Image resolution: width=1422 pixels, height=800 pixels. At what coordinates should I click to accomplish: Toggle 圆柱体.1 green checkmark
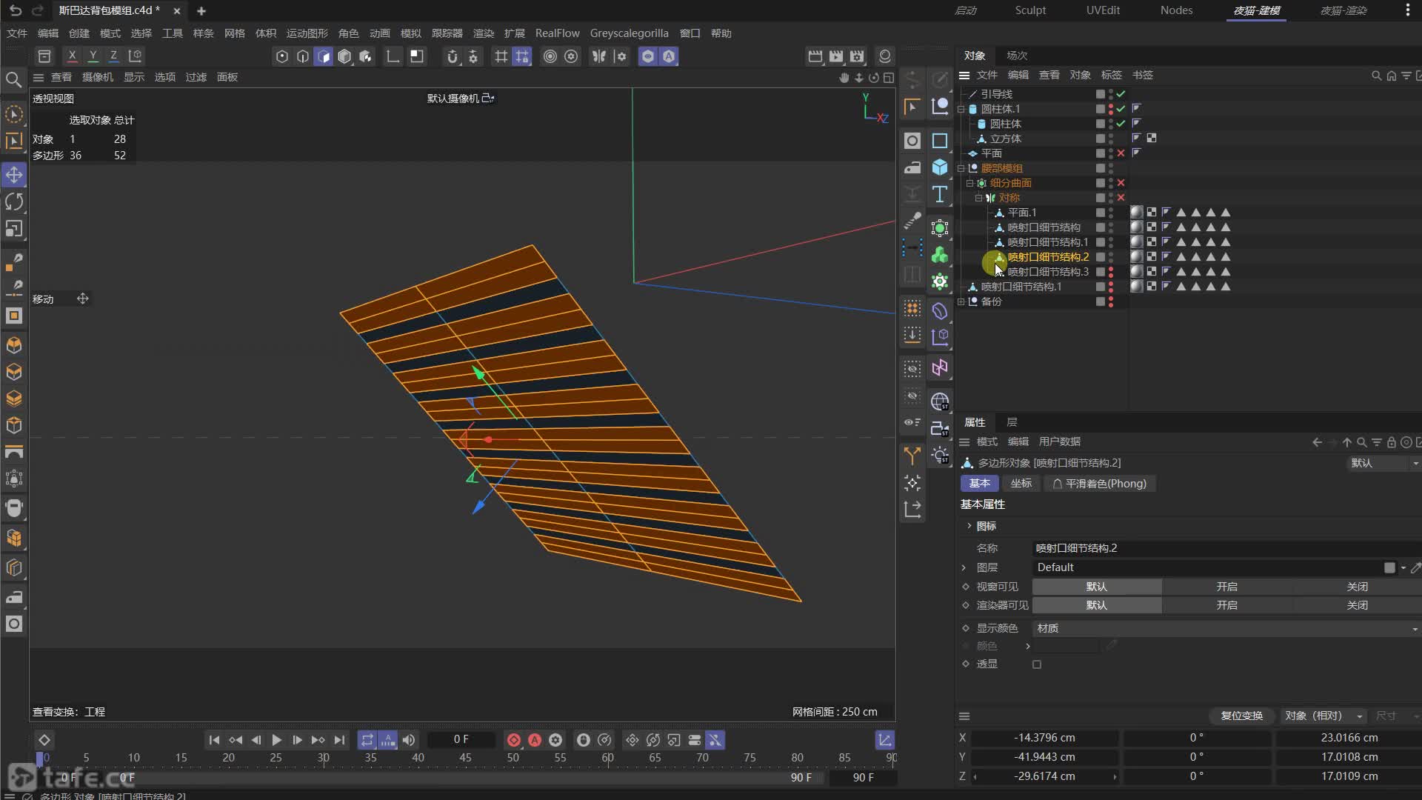1121,109
